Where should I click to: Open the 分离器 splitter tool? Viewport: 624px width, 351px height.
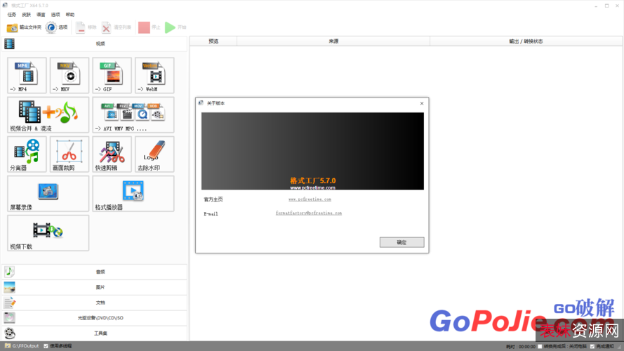point(27,154)
